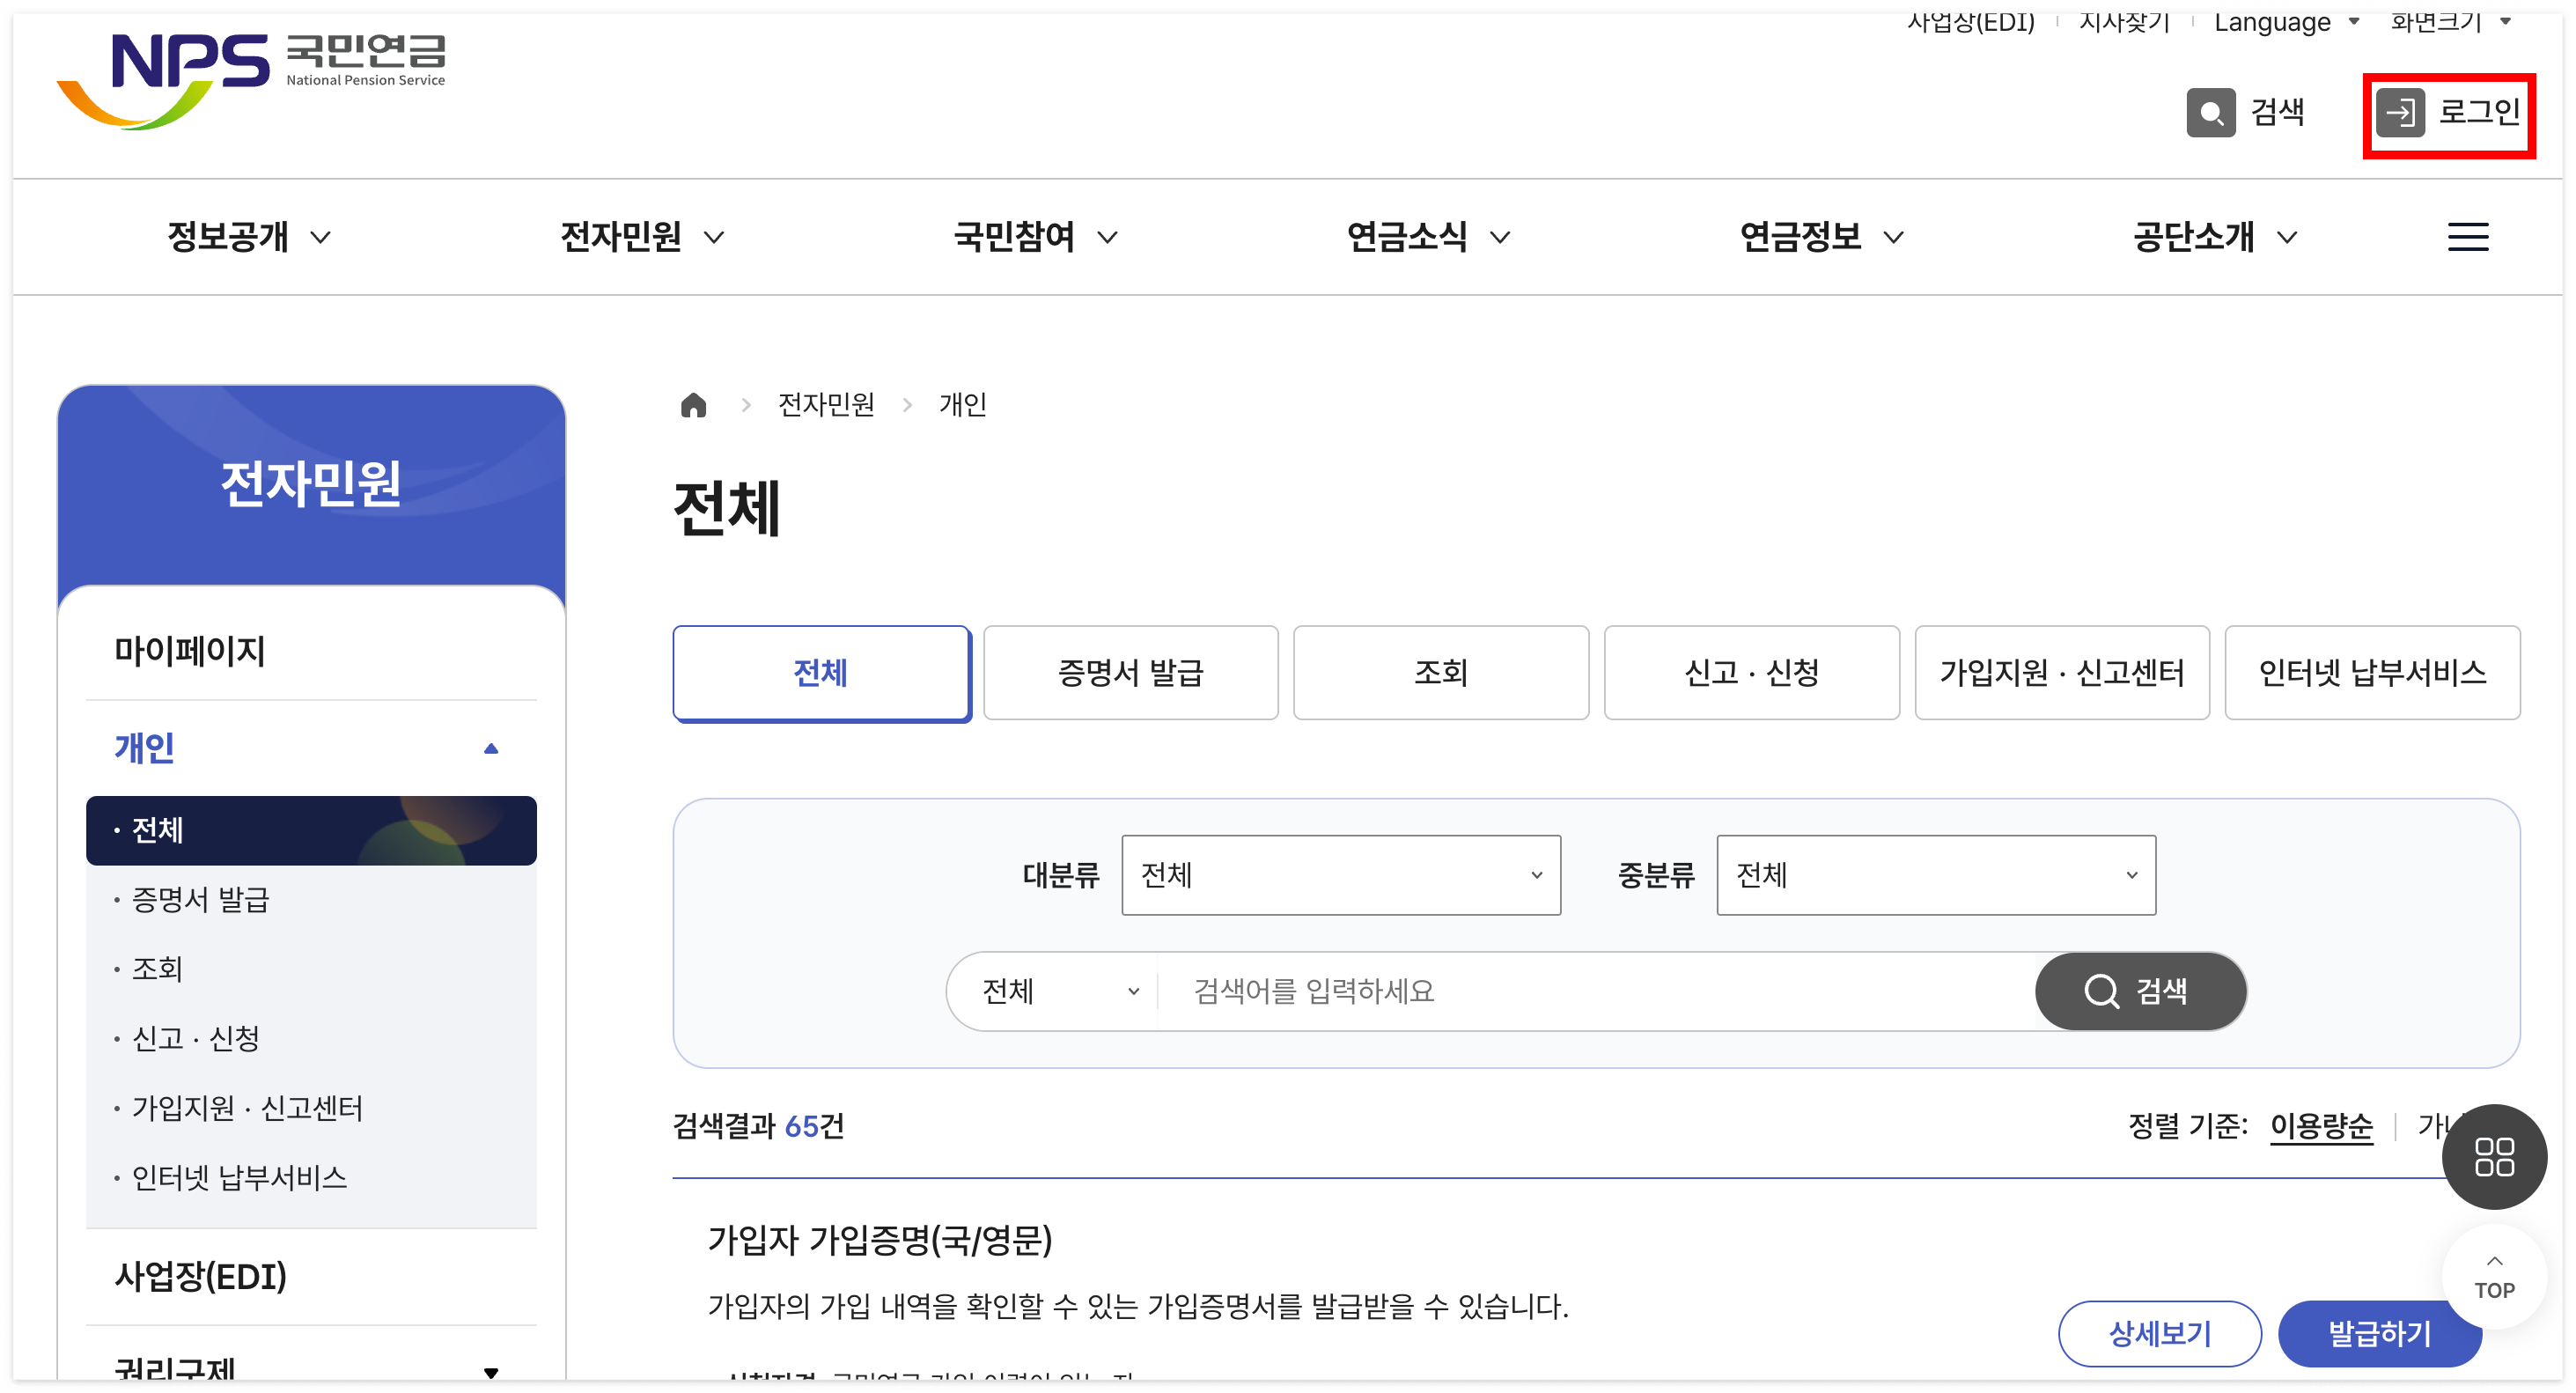Open 가입자 가입증명(국/영문) title
Image resolution: width=2576 pixels, height=1393 pixels.
879,1241
